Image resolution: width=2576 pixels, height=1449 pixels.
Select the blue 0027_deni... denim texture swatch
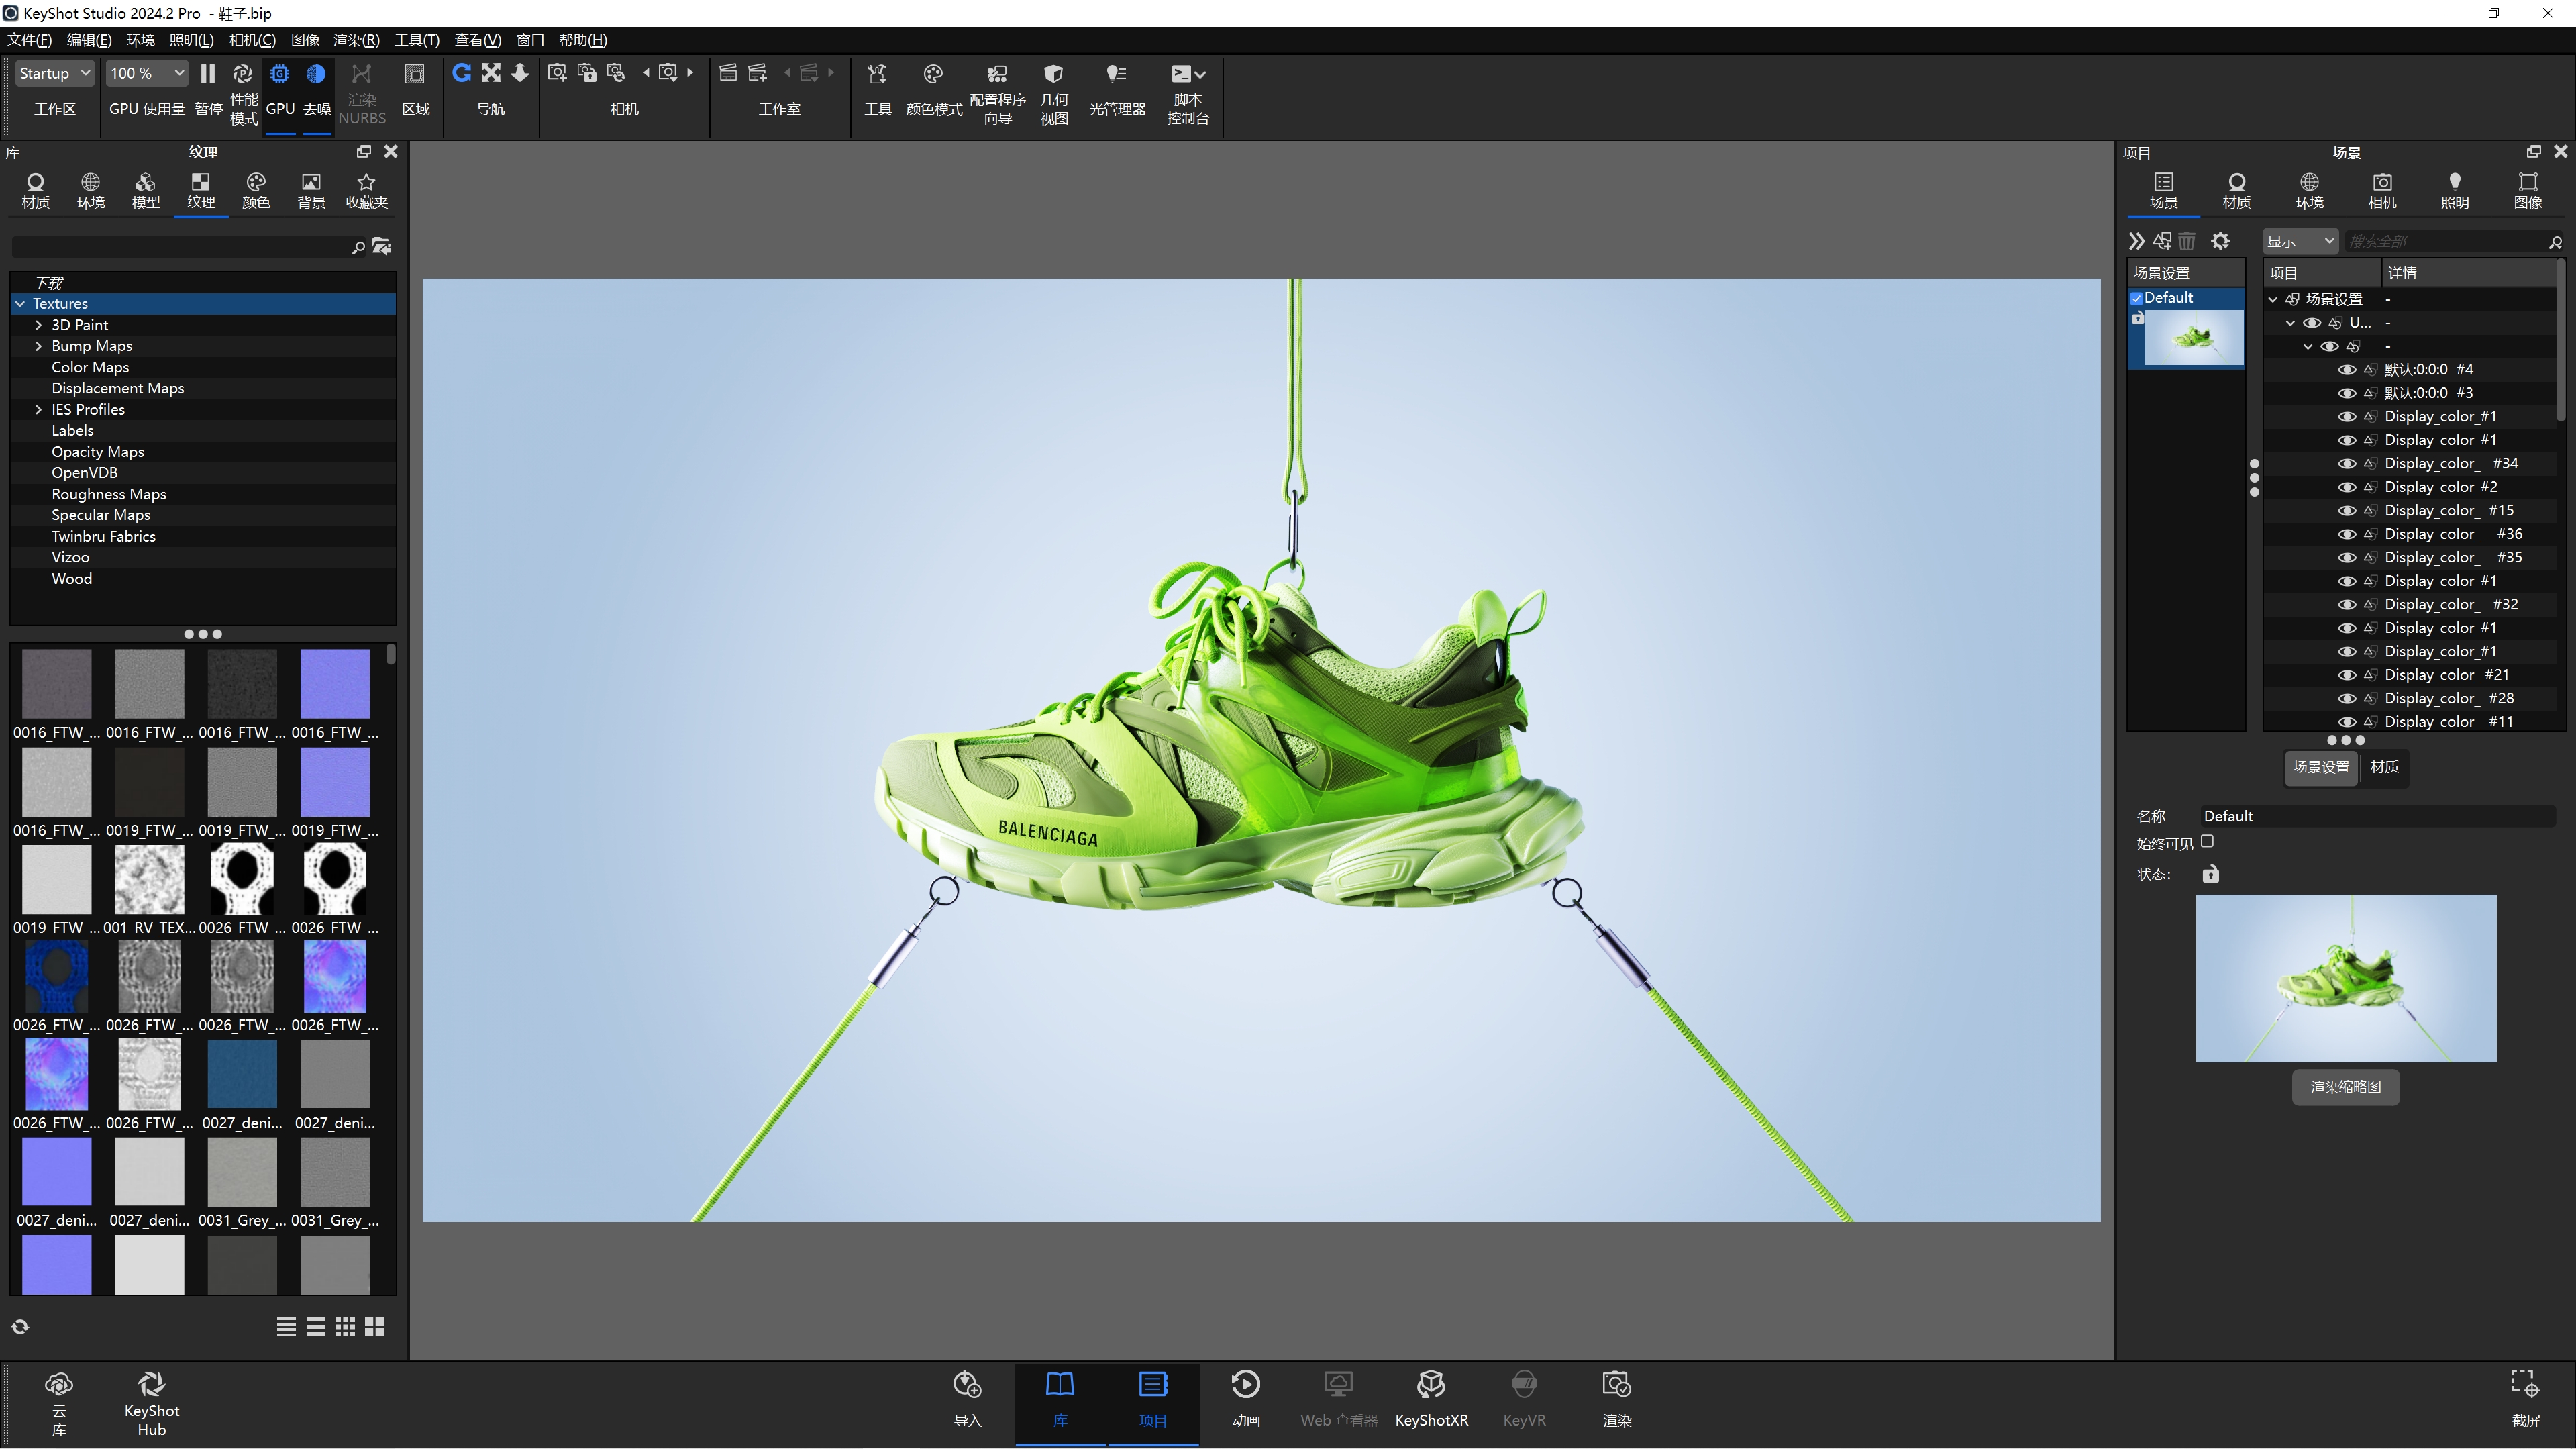[242, 1075]
